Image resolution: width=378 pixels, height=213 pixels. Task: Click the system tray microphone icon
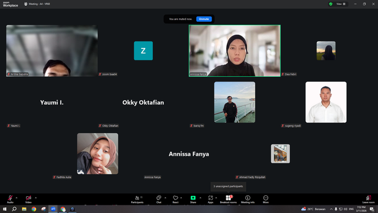tap(336, 209)
